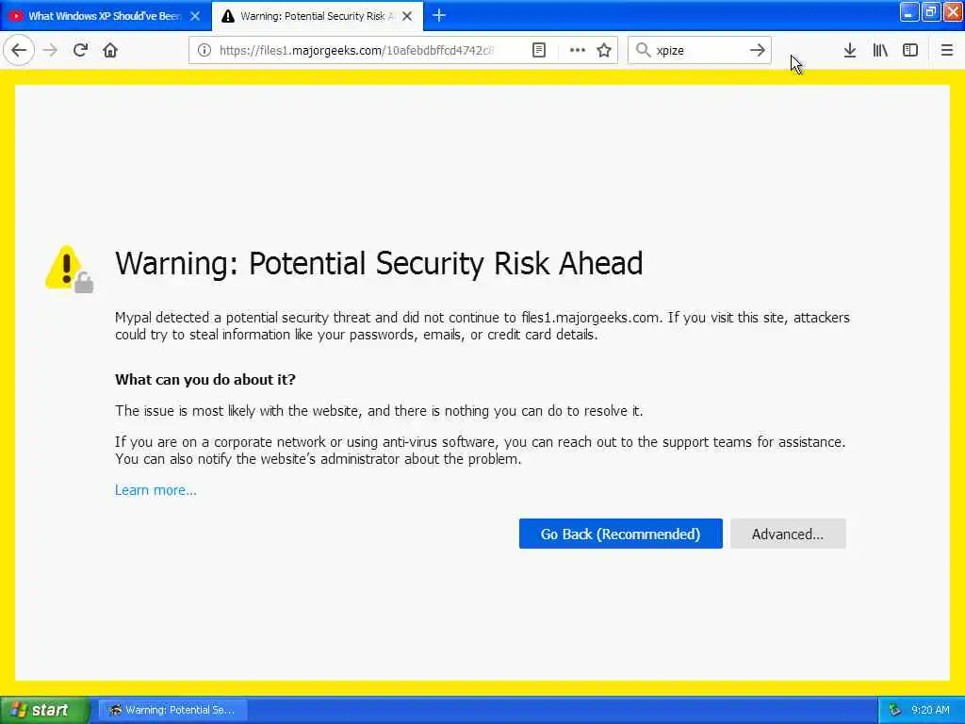Bookmark this page with the star
Image resolution: width=965 pixels, height=724 pixels.
(x=604, y=51)
